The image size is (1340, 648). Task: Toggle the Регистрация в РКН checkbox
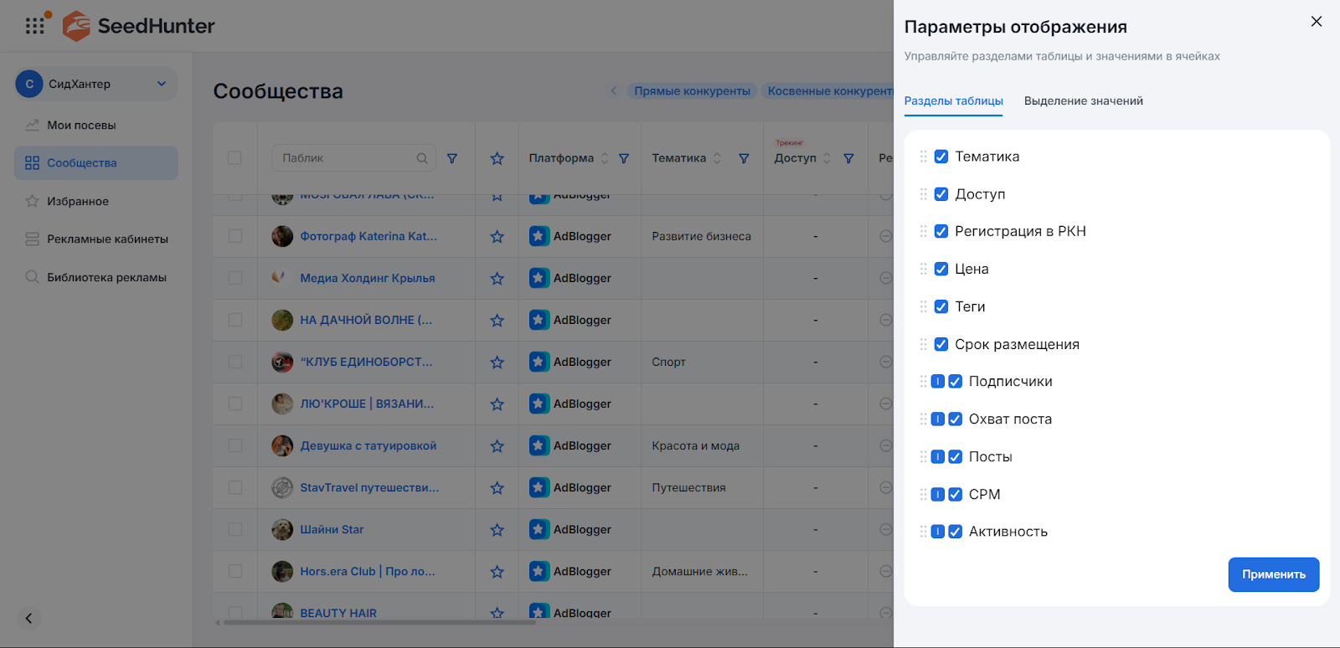point(941,232)
